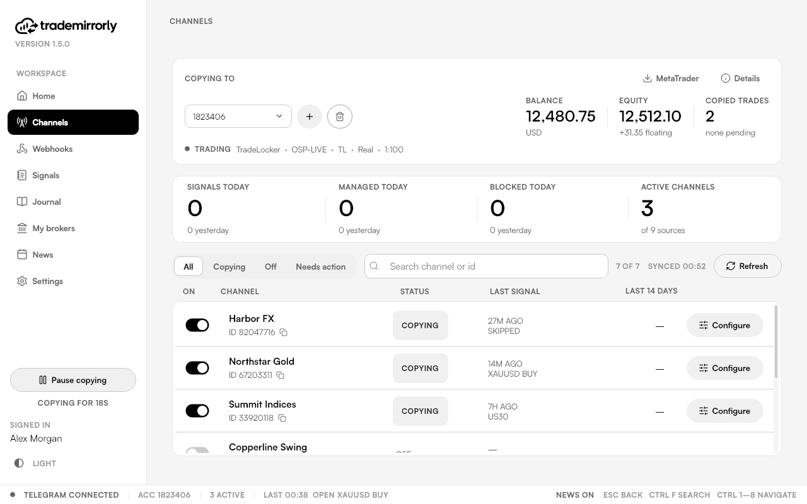Copy Summit Indices ID 33920118
This screenshot has height=504, width=807.
click(x=282, y=418)
